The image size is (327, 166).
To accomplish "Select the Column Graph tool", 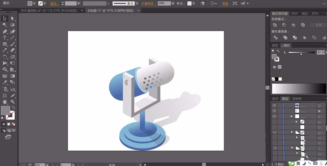I will (12, 89).
